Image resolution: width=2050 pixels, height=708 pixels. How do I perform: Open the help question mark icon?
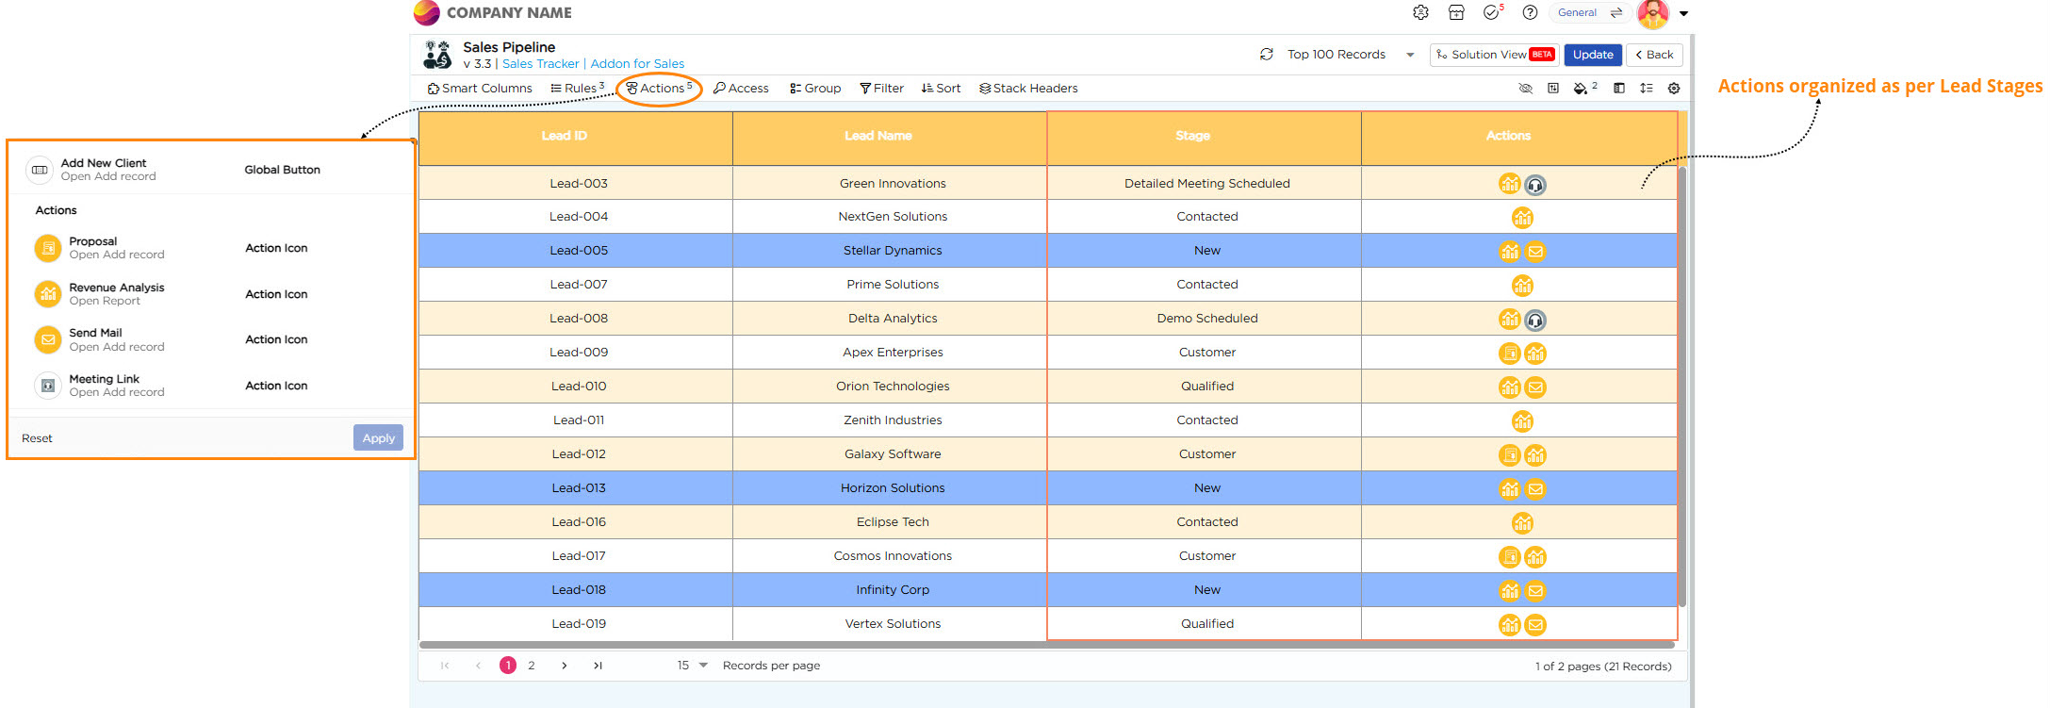1530,13
